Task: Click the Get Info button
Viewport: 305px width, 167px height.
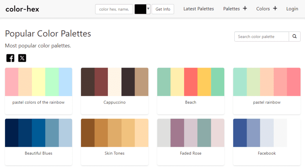Action: coord(163,9)
